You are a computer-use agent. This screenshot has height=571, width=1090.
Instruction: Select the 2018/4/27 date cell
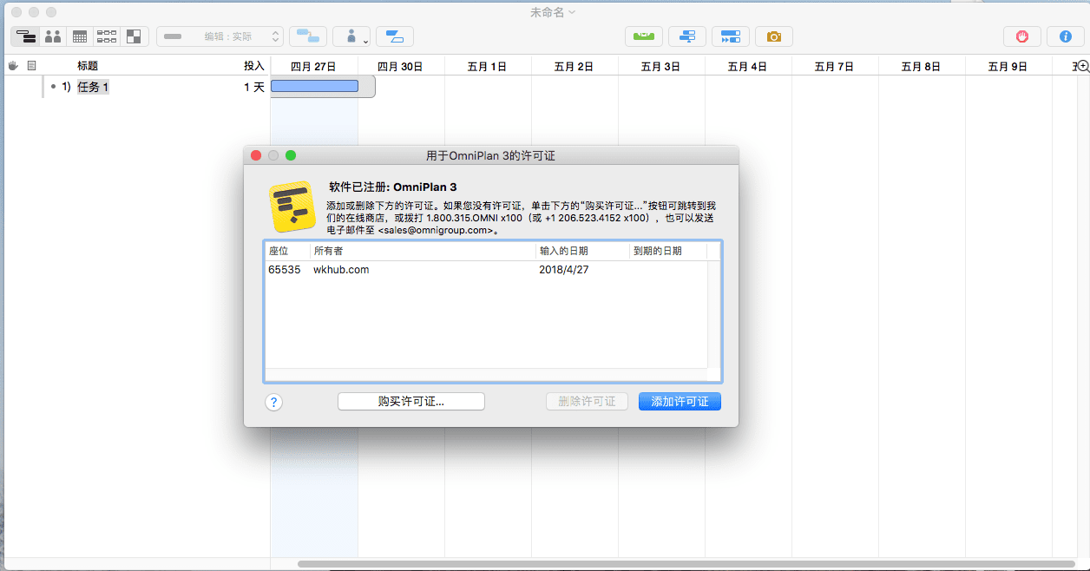[x=564, y=270]
